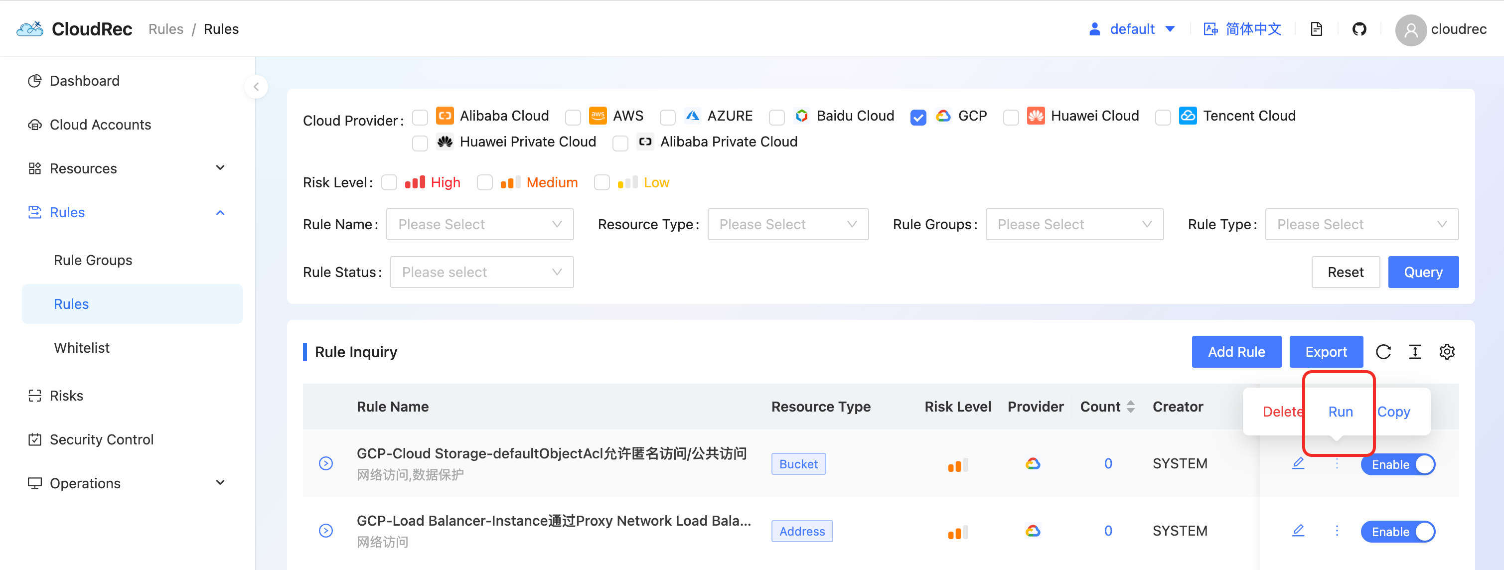Click the Security Control sidebar icon
Image resolution: width=1504 pixels, height=570 pixels.
(35, 439)
